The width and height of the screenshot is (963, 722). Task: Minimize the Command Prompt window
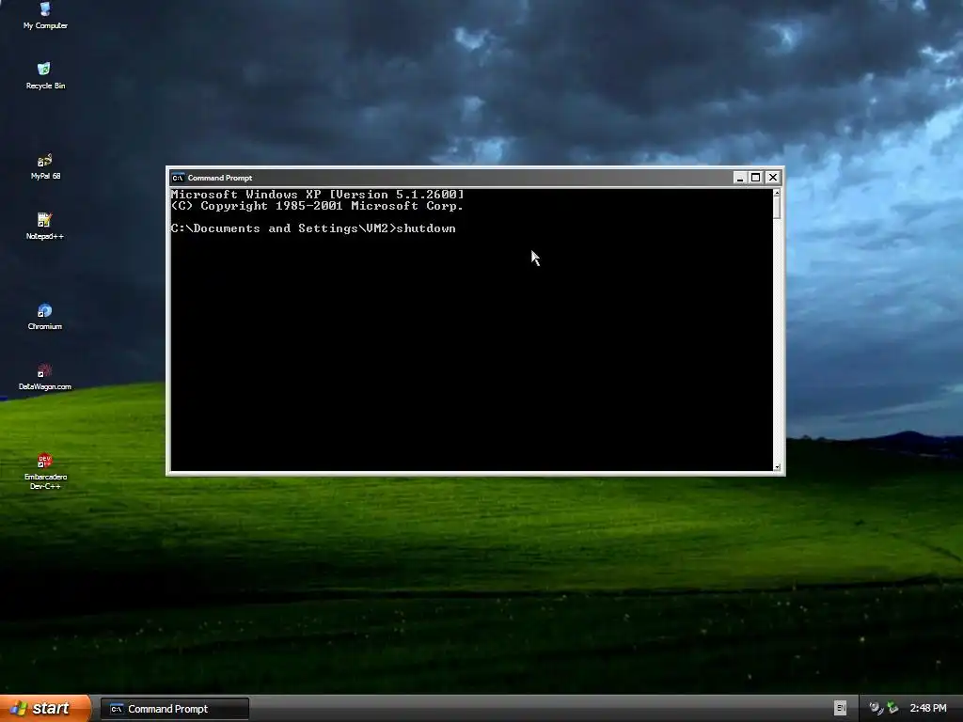click(x=740, y=178)
